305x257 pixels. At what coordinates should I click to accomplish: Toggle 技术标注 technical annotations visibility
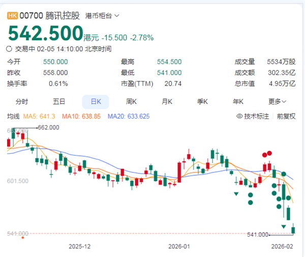click(256, 116)
